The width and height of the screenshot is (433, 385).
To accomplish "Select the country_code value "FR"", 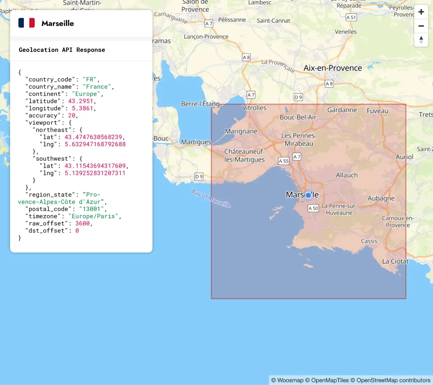I will point(90,79).
